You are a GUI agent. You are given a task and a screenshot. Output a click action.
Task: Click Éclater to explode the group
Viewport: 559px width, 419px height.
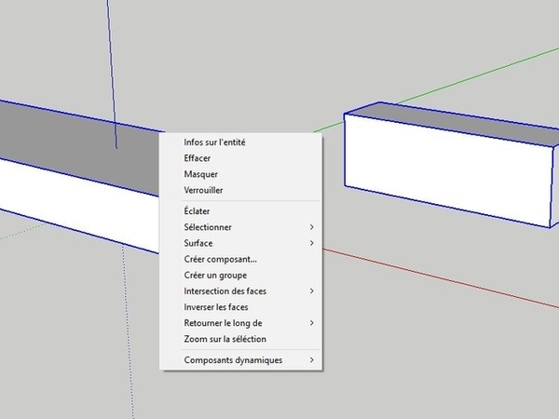pyautogui.click(x=197, y=211)
